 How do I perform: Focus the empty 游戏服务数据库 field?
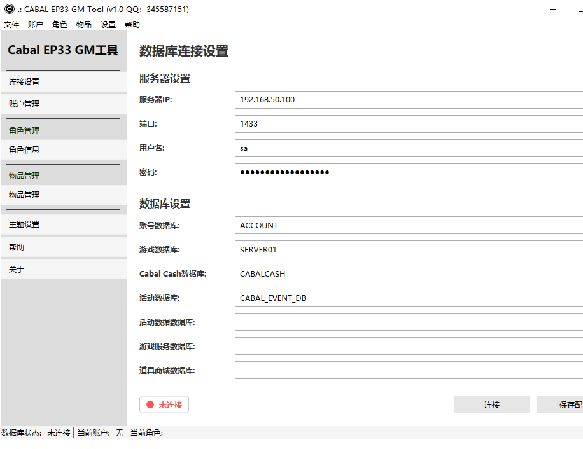409,346
